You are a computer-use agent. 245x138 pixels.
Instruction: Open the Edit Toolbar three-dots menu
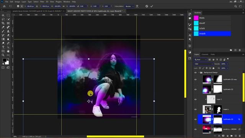(8, 55)
